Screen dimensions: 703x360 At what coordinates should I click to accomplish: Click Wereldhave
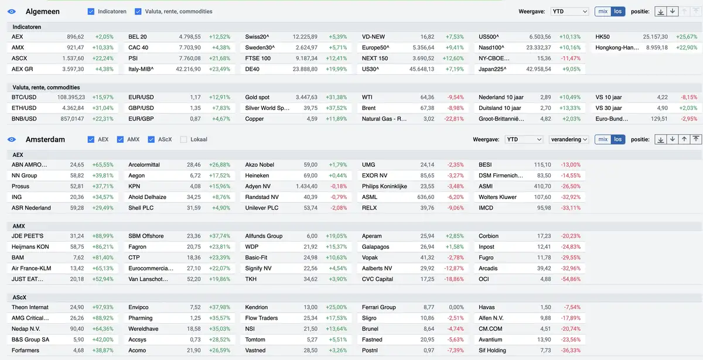[x=144, y=329]
